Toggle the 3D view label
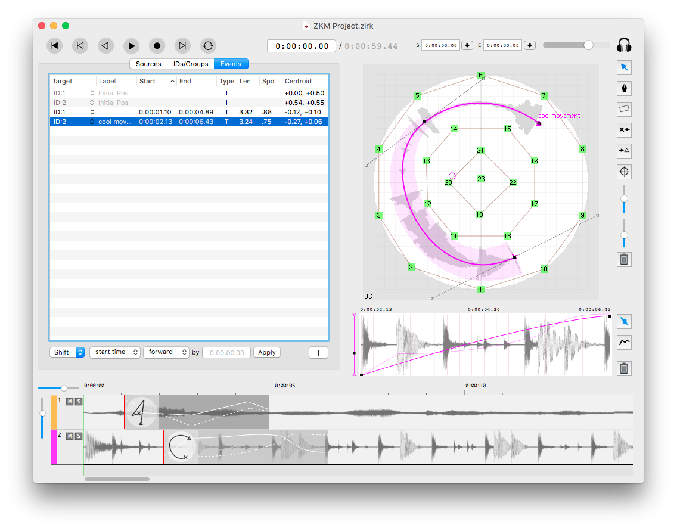 click(368, 296)
